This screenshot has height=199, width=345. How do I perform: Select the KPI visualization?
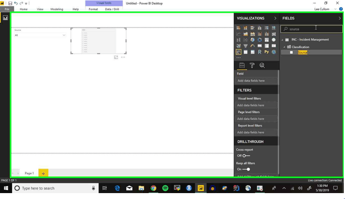[x=274, y=46]
